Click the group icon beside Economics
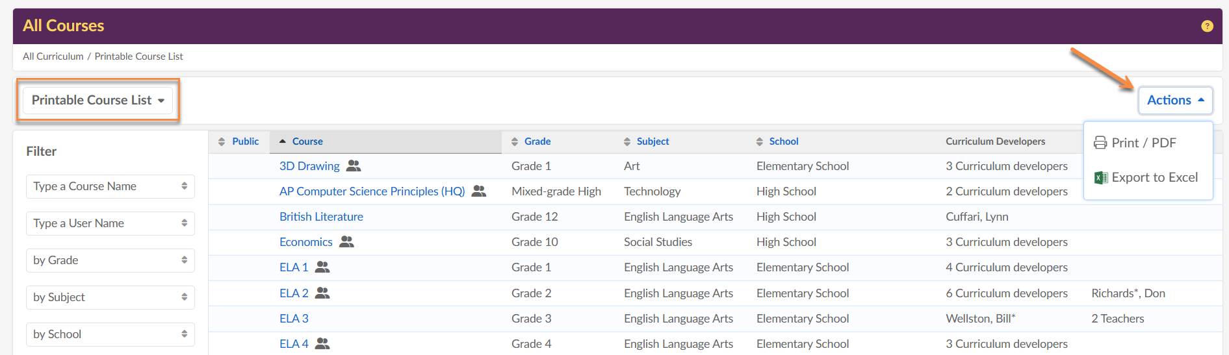 [347, 242]
